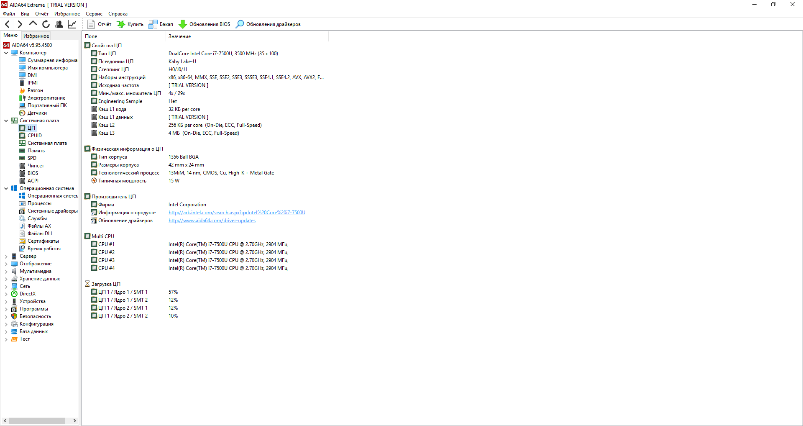Open the Отчёт menu in menu bar
This screenshot has height=426, width=803.
tap(42, 14)
